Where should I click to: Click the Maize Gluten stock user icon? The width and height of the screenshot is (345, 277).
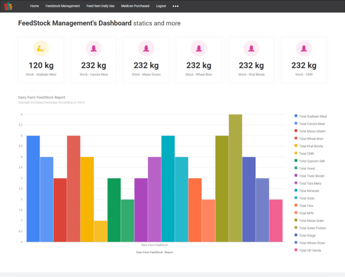[x=146, y=48]
